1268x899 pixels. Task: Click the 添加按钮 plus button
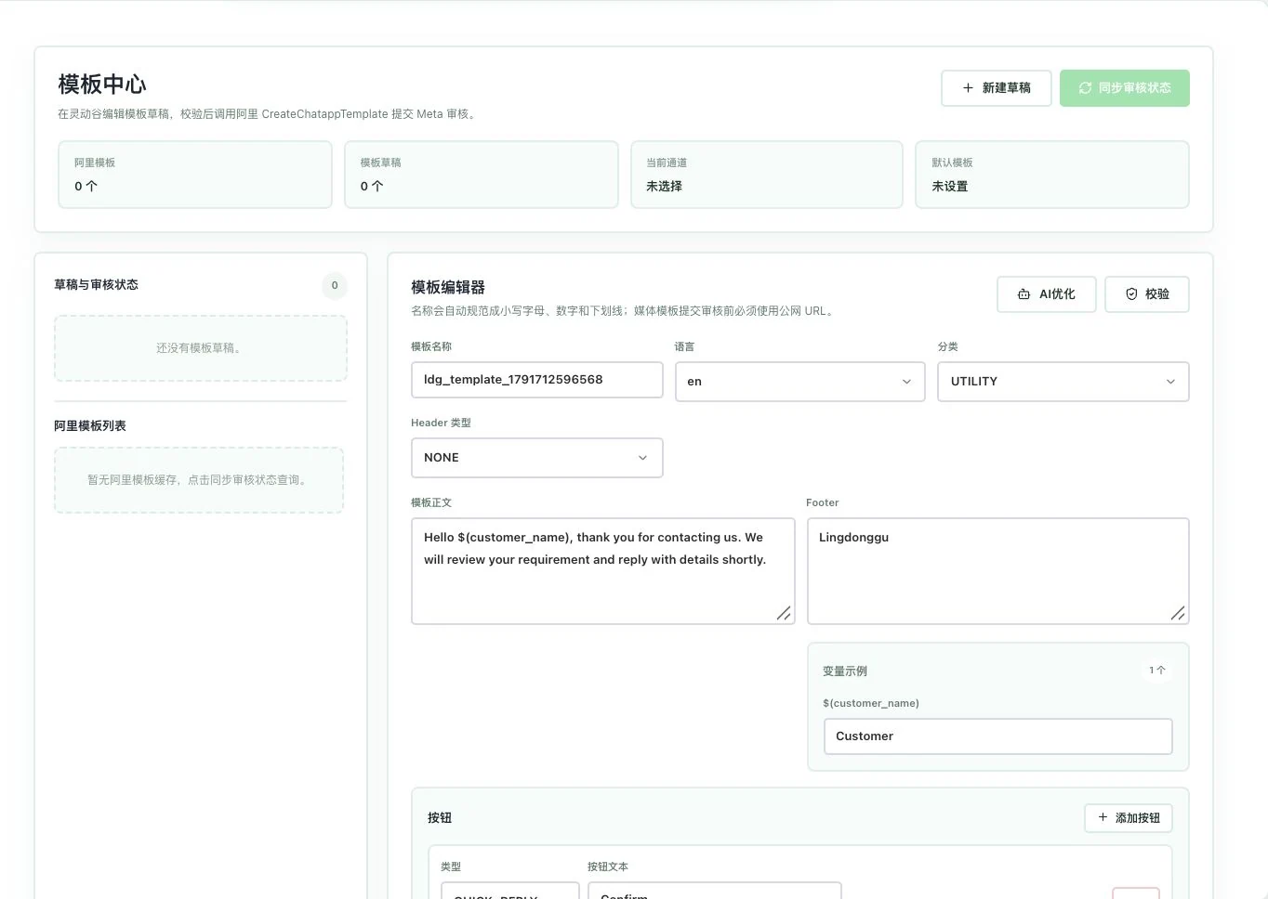(x=1128, y=818)
